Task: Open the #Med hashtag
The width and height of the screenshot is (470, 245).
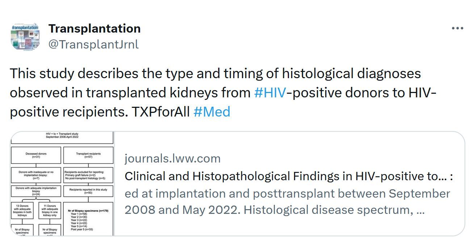Action: [212, 112]
